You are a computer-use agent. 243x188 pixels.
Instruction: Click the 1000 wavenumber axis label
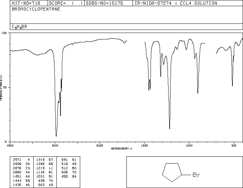[189, 146]
